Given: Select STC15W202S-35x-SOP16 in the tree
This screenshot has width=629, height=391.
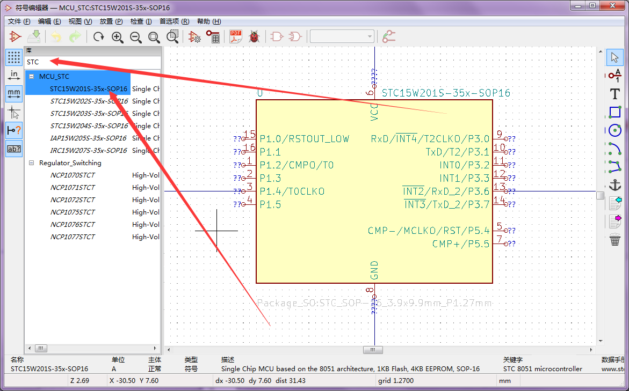Looking at the screenshot, I should point(89,101).
